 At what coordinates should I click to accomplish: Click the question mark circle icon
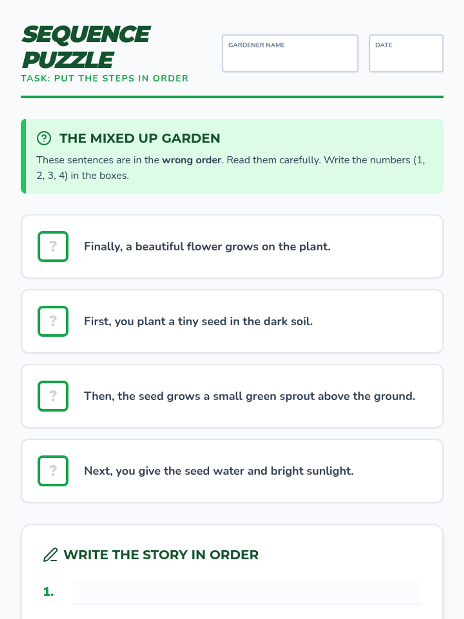pyautogui.click(x=44, y=138)
